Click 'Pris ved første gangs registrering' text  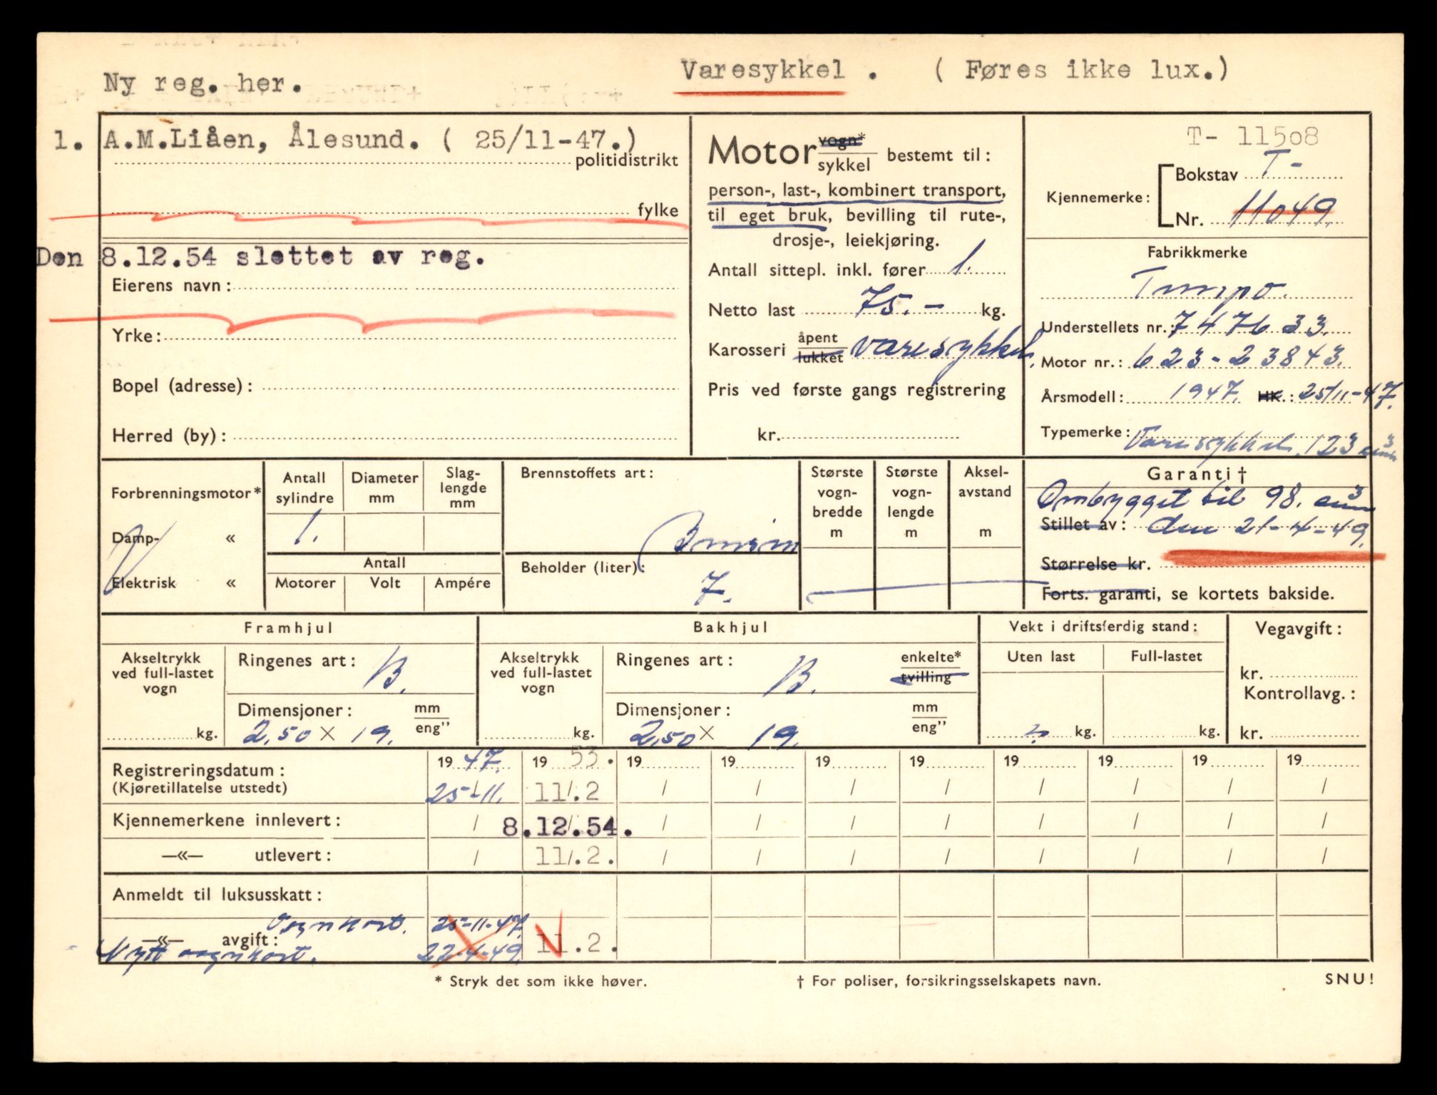point(856,390)
